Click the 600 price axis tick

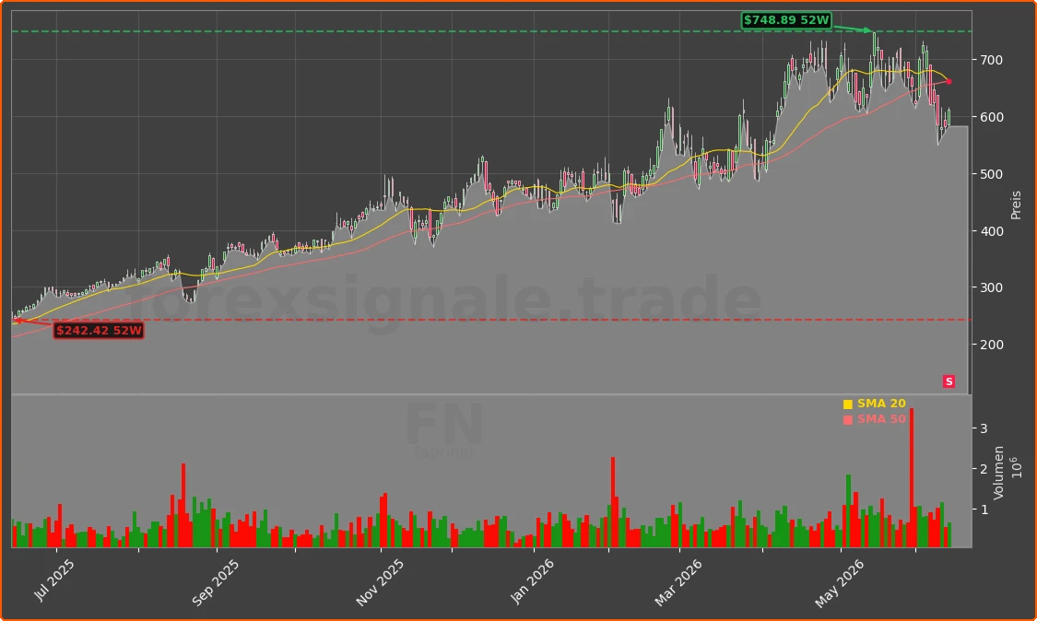coord(991,117)
